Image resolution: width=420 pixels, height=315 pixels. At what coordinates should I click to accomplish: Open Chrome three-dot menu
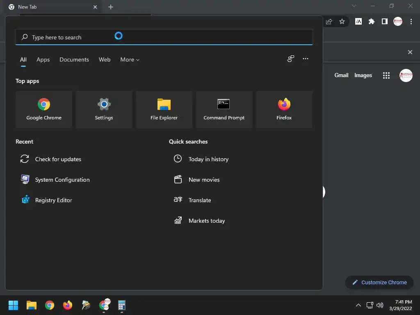pos(411,21)
